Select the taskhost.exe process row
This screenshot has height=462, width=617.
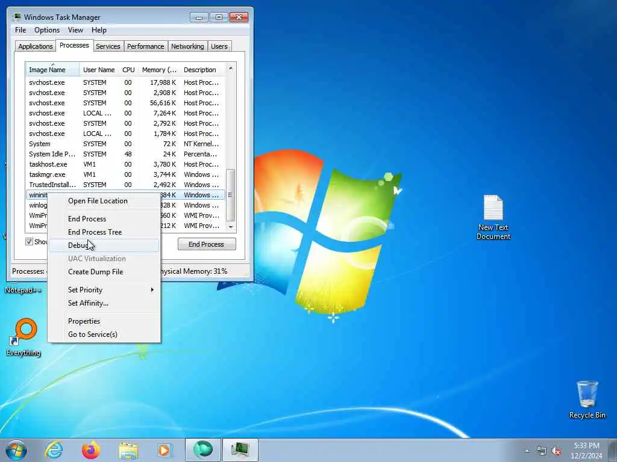pyautogui.click(x=125, y=164)
